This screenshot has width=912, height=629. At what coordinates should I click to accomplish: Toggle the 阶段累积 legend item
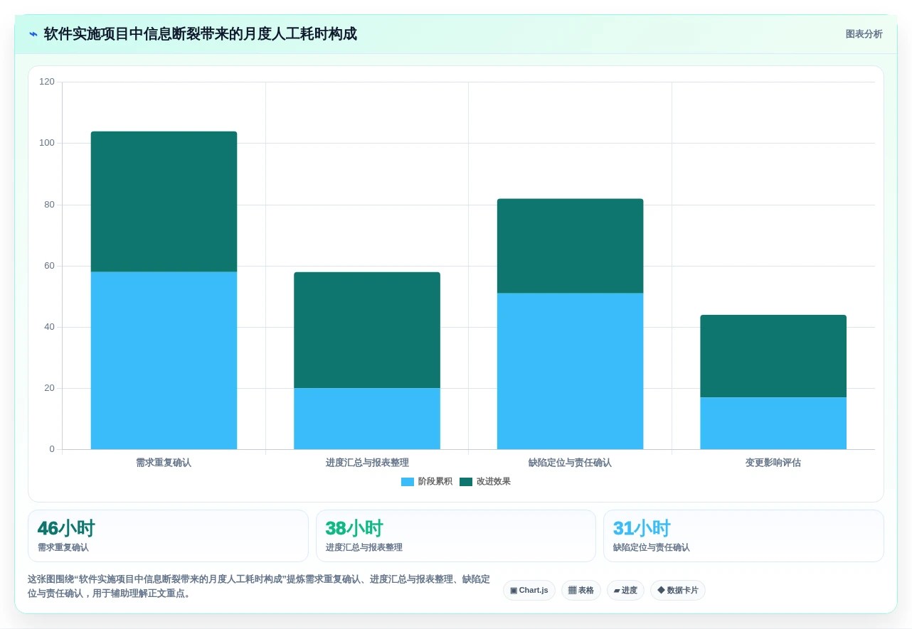click(427, 481)
